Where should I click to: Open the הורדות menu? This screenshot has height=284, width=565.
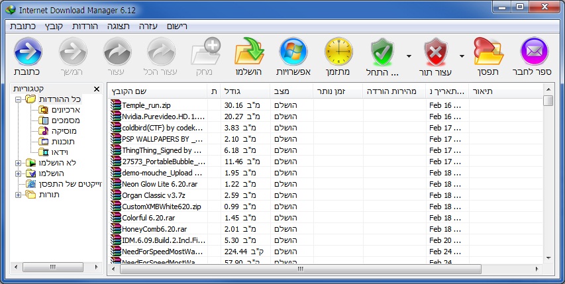coord(85,26)
